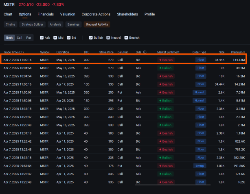Click the 16.2M premium cell
The width and height of the screenshot is (250, 194).
click(241, 76)
